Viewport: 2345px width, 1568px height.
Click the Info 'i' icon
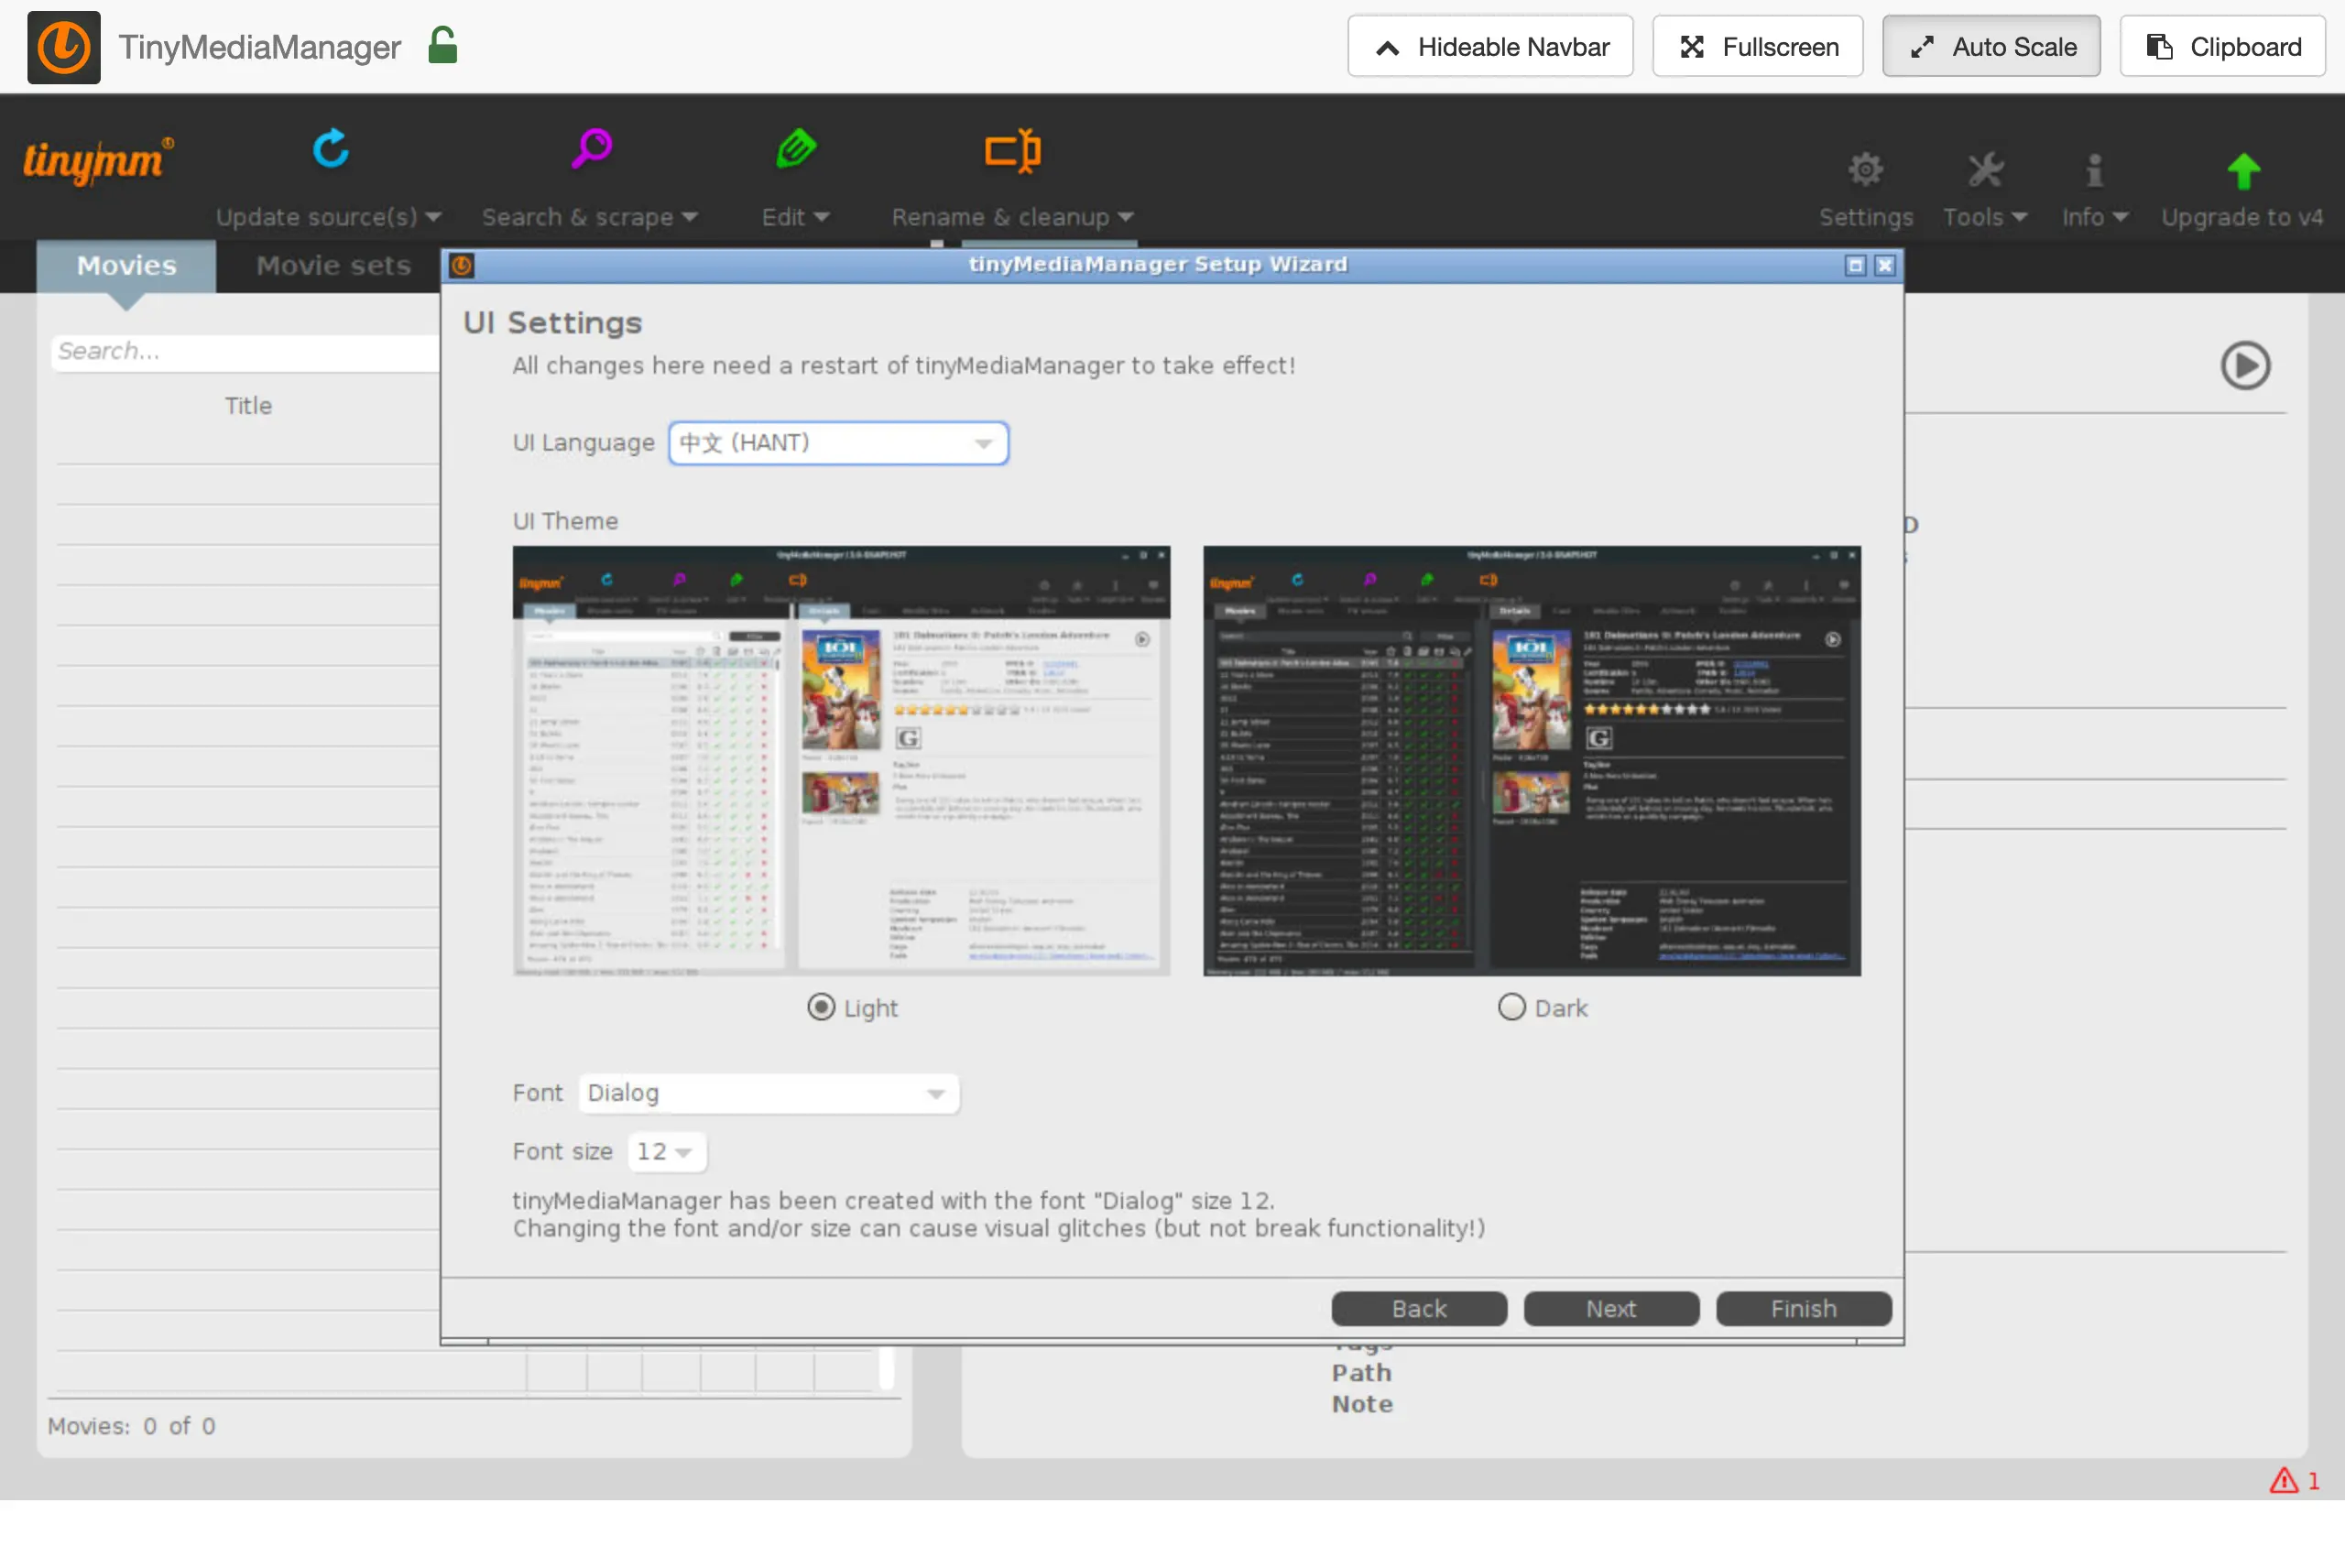click(2094, 169)
